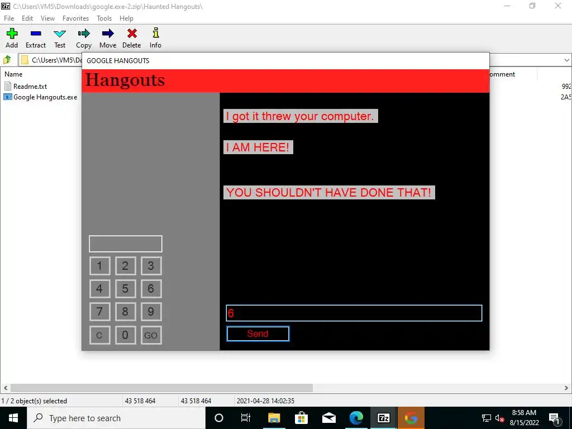Expand the address path dropdown
The width and height of the screenshot is (572, 429).
(566, 60)
